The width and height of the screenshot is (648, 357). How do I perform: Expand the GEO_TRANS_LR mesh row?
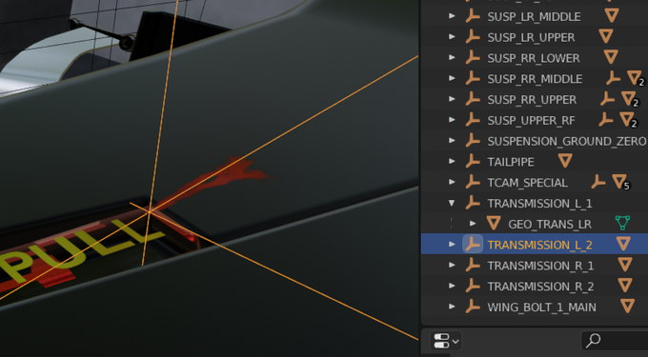[473, 224]
